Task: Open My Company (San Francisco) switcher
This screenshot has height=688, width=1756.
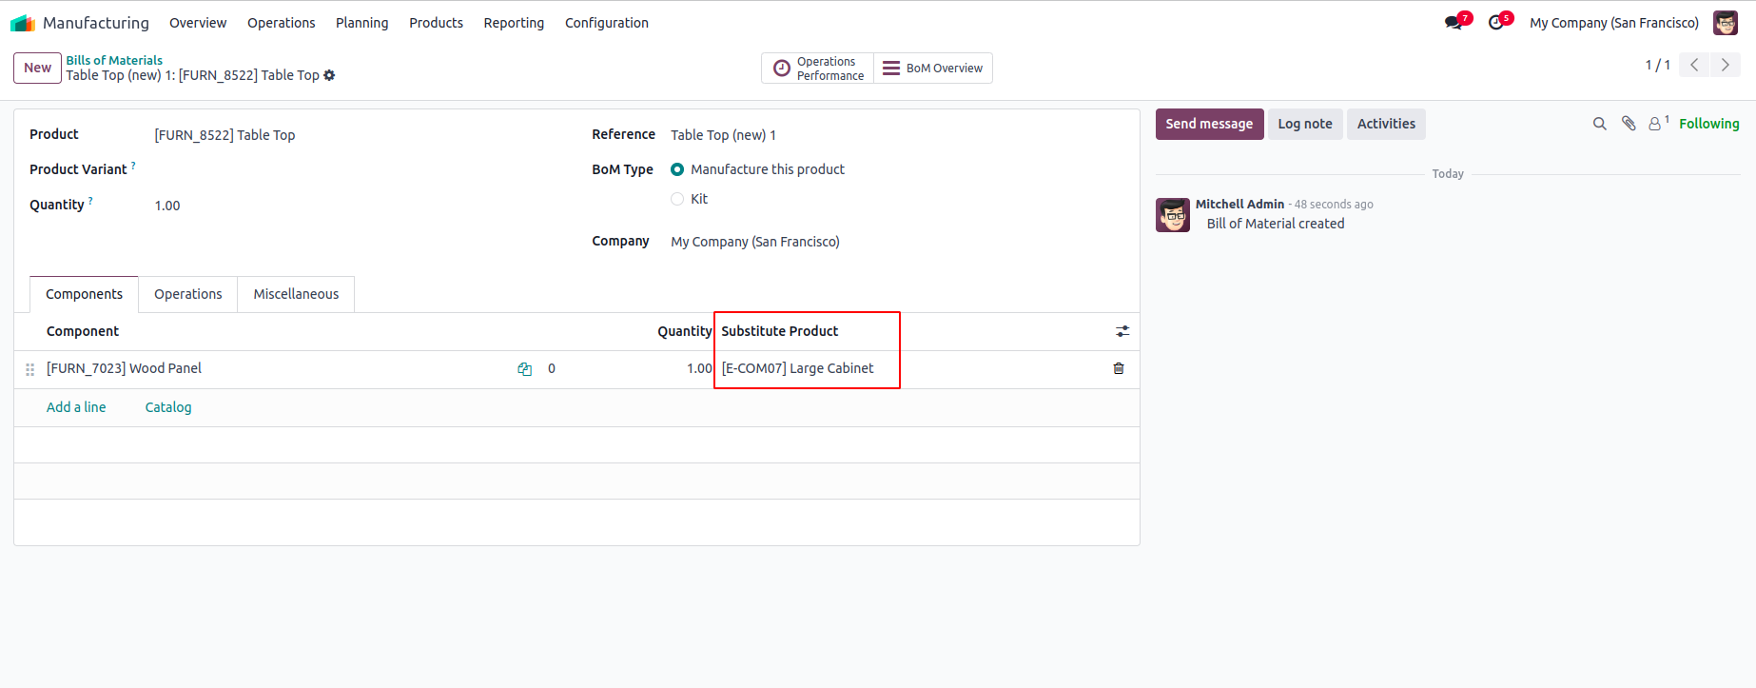Action: point(1613,23)
